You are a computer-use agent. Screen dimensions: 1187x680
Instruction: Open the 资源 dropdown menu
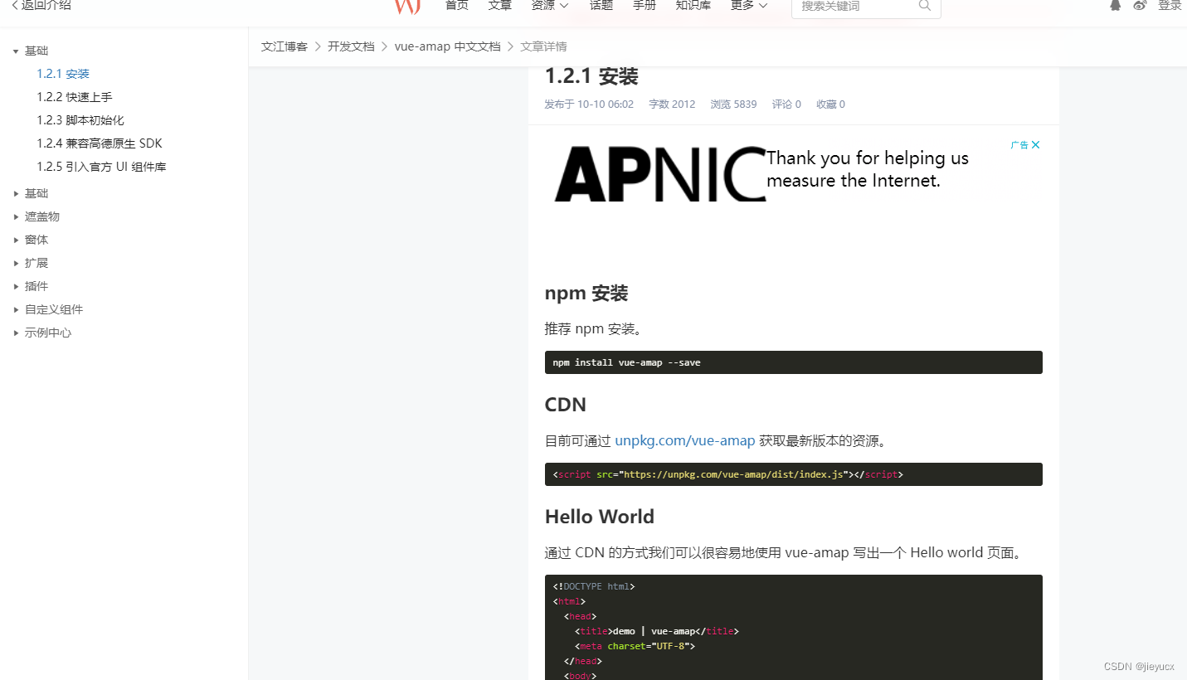[x=550, y=5]
